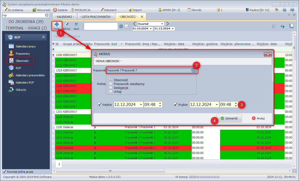The image size is (299, 181).
Task: Click the Dodaj plus icon
Action: 57,25
